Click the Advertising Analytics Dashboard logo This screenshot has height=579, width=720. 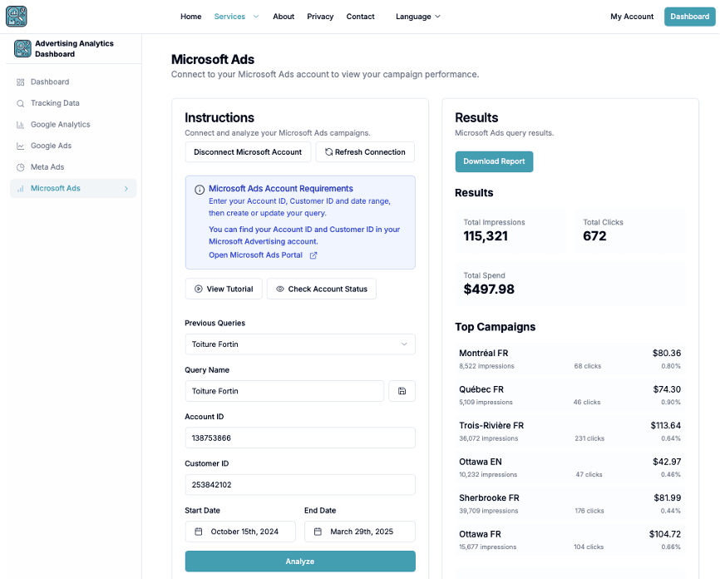22,48
